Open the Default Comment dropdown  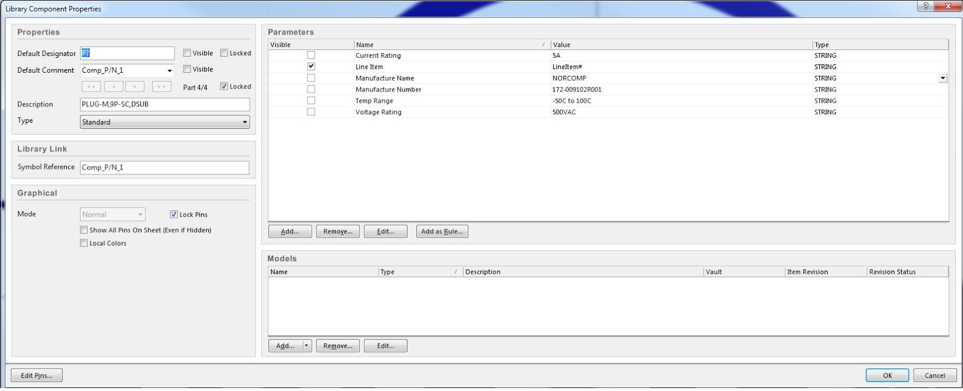170,70
